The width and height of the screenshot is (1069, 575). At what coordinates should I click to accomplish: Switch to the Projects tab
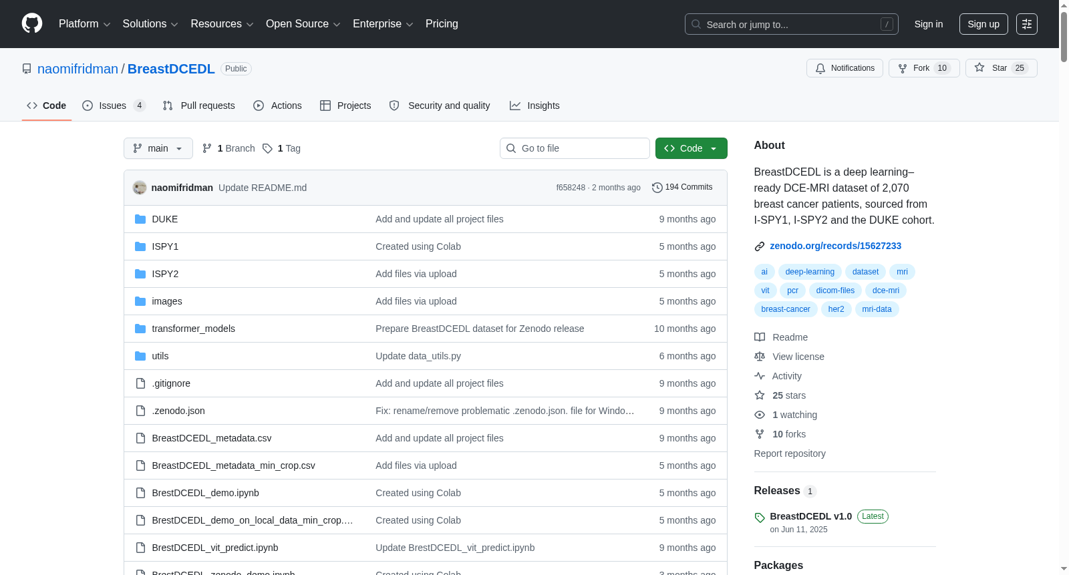click(345, 106)
